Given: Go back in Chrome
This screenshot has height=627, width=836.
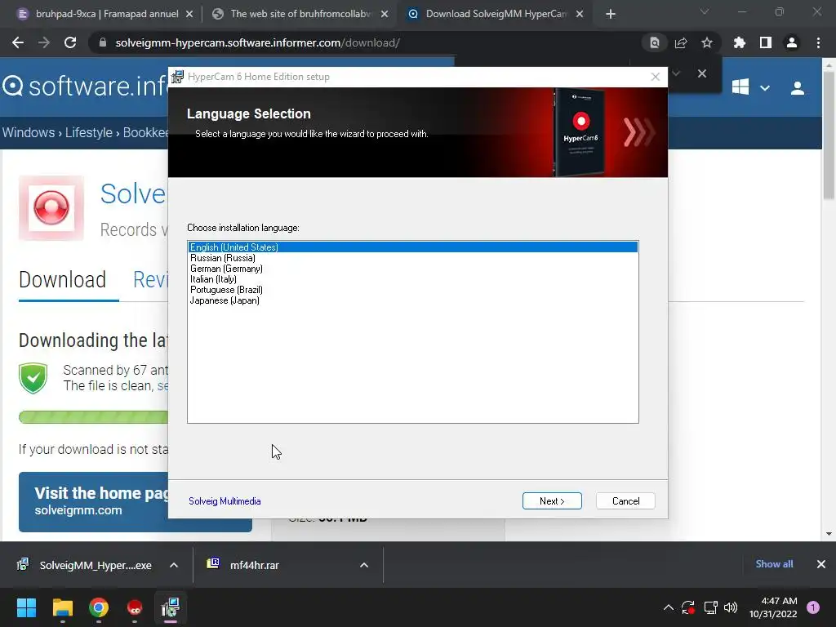Looking at the screenshot, I should [18, 42].
